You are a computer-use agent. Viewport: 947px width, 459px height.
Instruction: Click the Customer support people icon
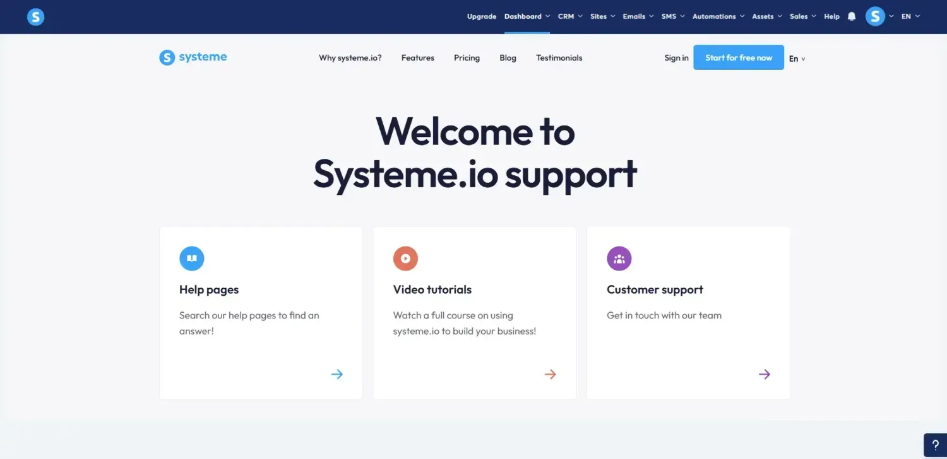pyautogui.click(x=619, y=259)
